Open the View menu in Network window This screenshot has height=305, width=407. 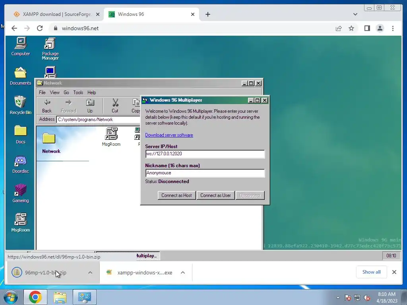coord(54,92)
